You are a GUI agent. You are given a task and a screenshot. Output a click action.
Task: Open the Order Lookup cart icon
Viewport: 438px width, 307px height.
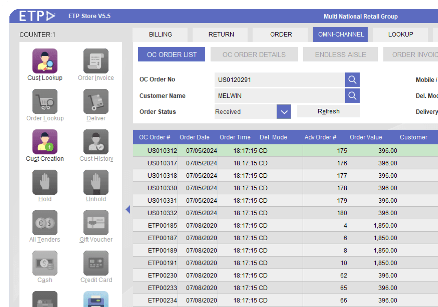[x=45, y=102]
